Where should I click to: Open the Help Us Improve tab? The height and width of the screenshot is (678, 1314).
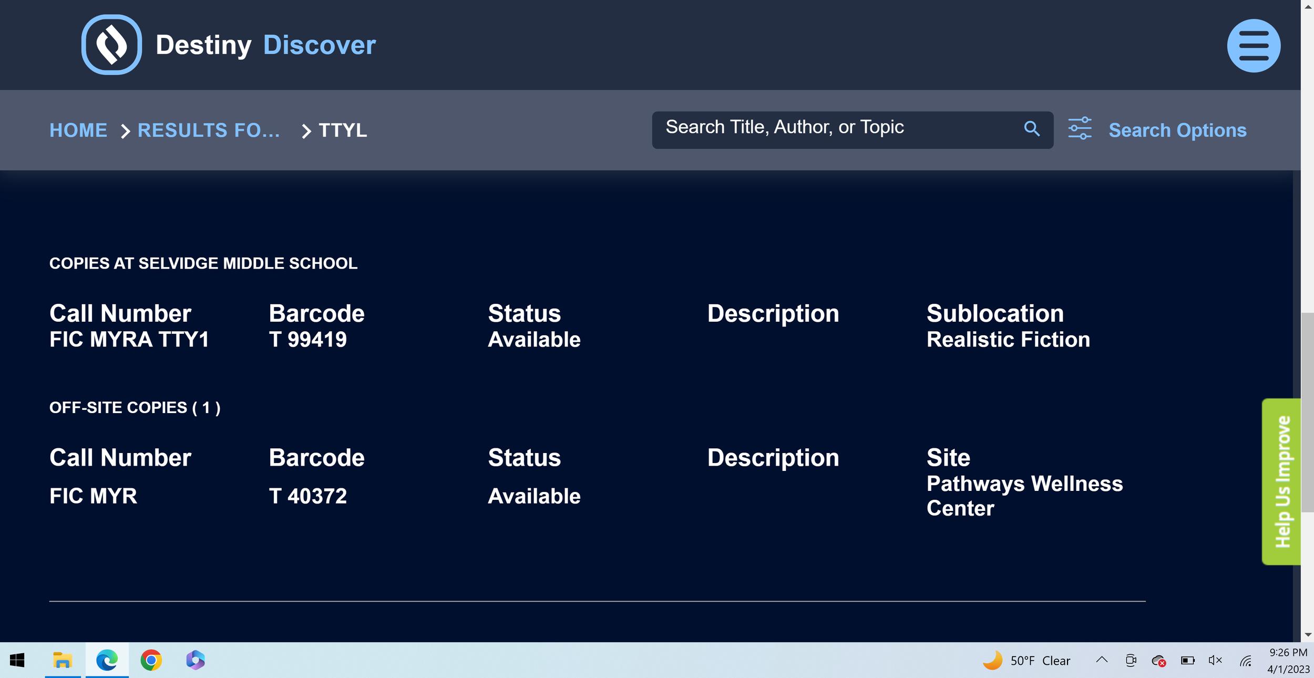[1281, 481]
